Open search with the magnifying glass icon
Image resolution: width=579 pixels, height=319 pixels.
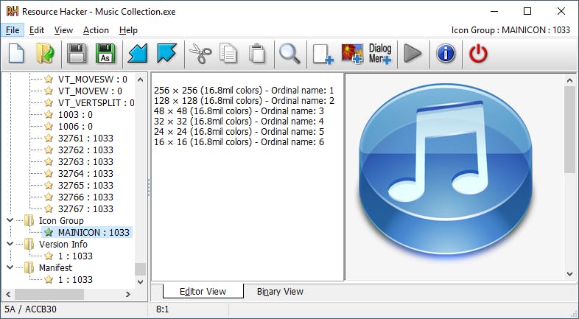(x=289, y=54)
